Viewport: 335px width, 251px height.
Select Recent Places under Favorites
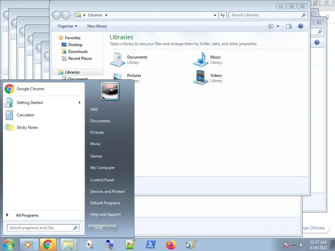pyautogui.click(x=80, y=58)
